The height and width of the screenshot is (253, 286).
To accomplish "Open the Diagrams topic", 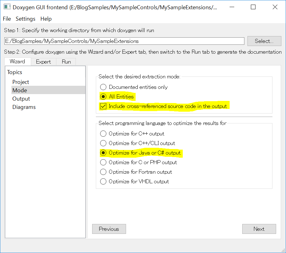I will [24, 107].
